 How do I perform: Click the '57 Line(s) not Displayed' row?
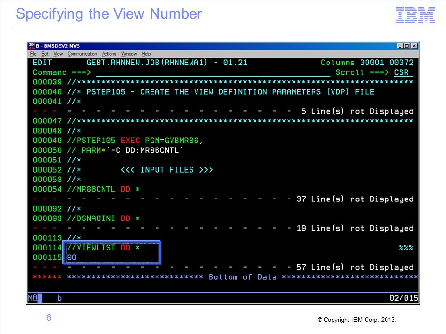(x=223, y=267)
